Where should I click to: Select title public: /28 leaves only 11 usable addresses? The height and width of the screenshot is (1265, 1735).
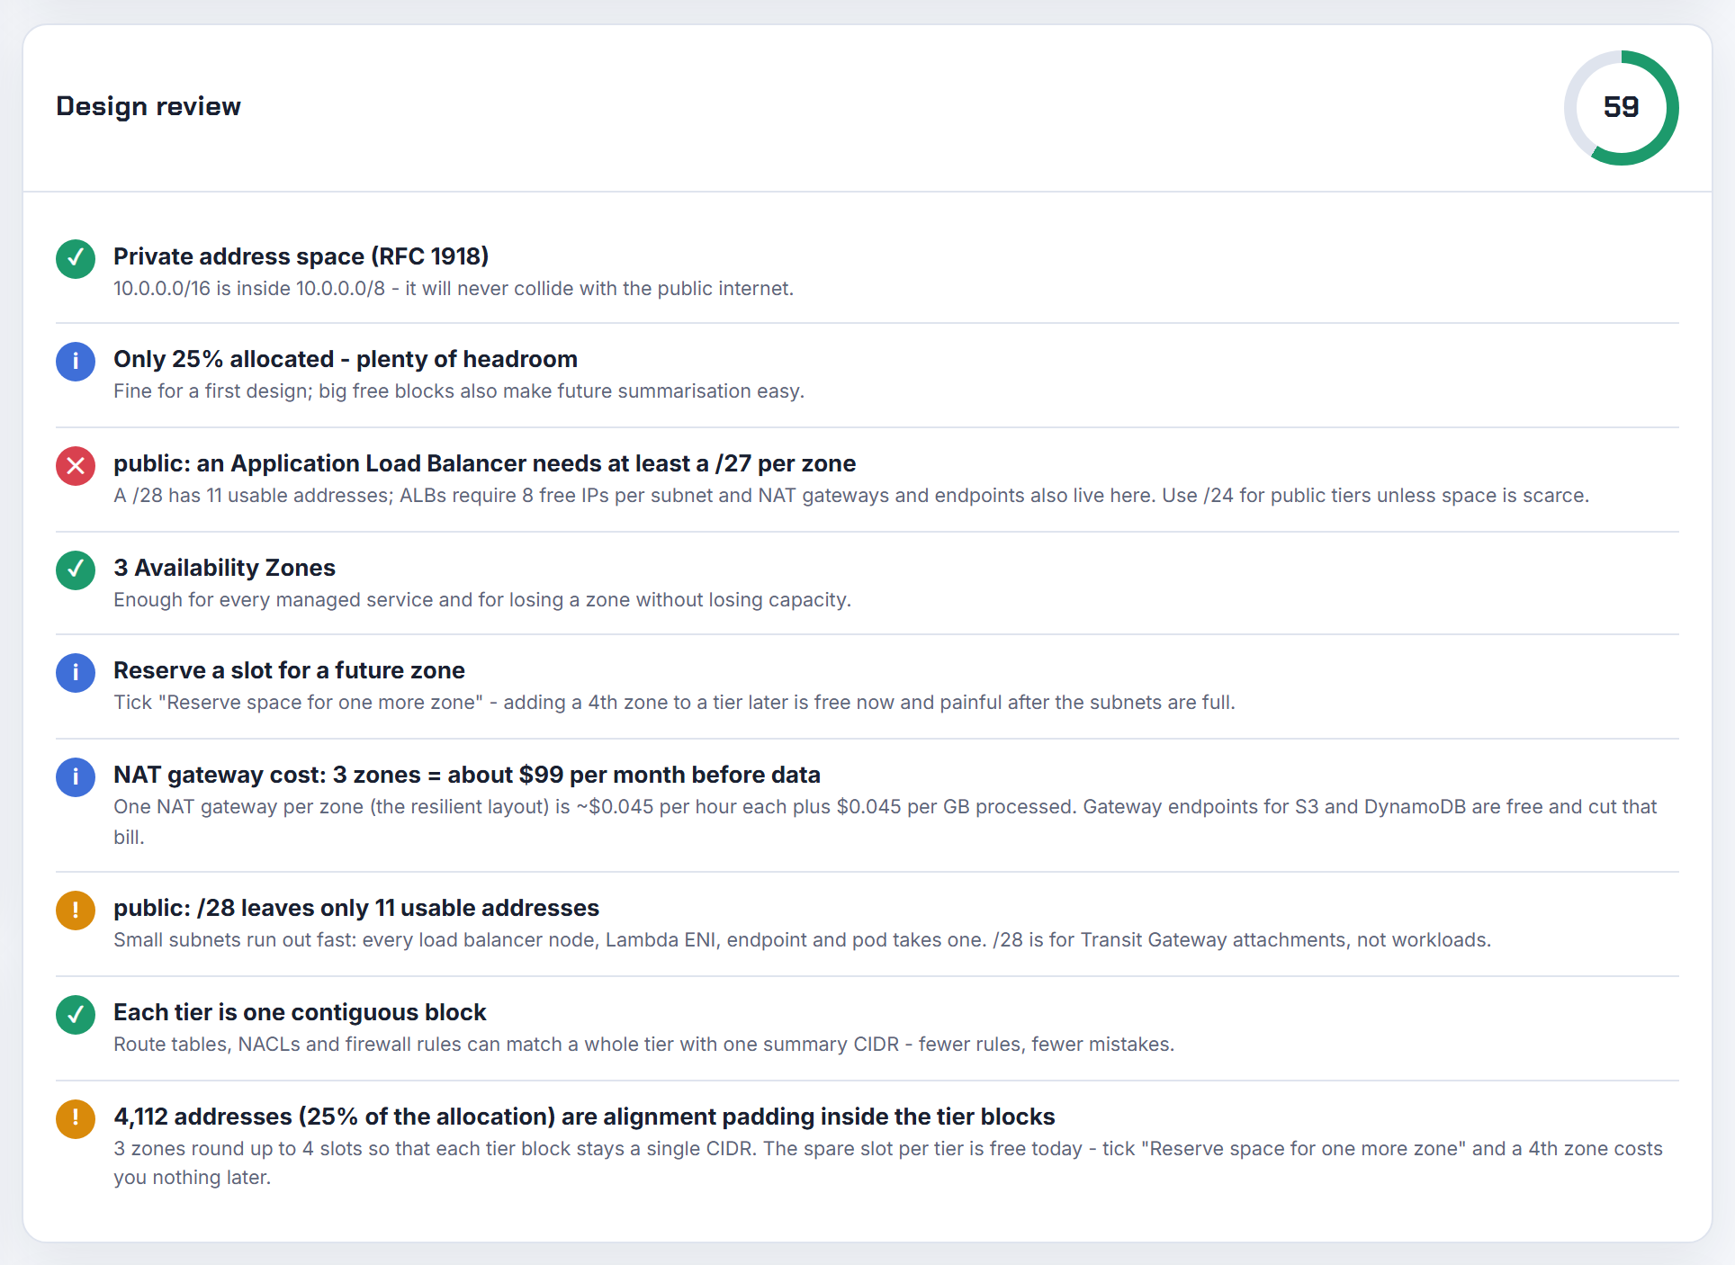[x=356, y=908]
